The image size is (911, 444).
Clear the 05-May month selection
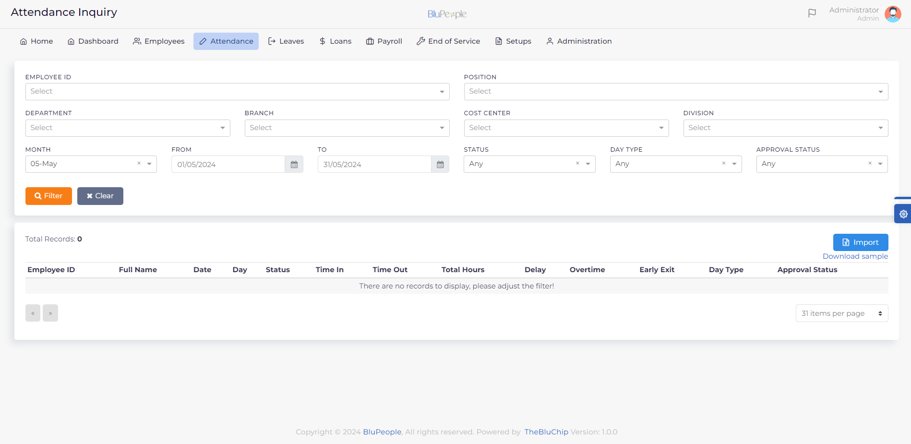coord(139,164)
